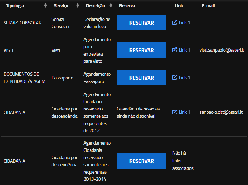Click the visti.sanpaolo@esteri.it email address
The height and width of the screenshot is (185, 248).
(x=222, y=50)
